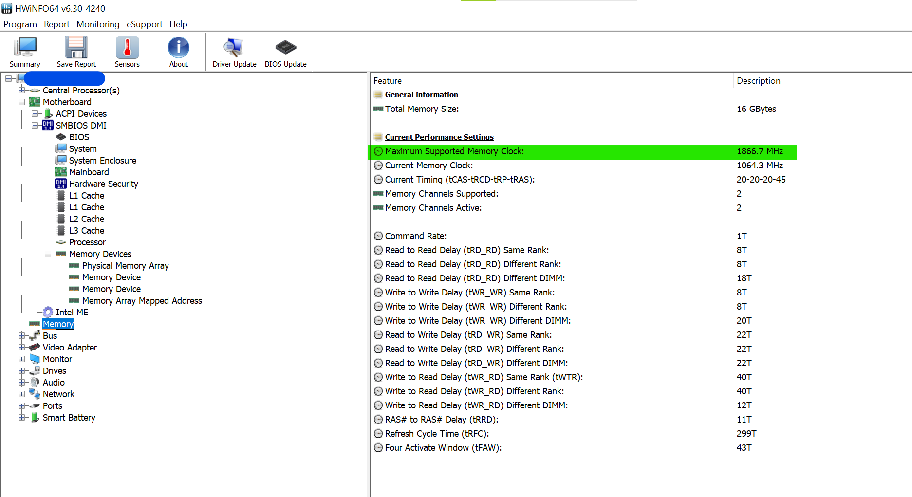Click the Network node icon

click(35, 394)
